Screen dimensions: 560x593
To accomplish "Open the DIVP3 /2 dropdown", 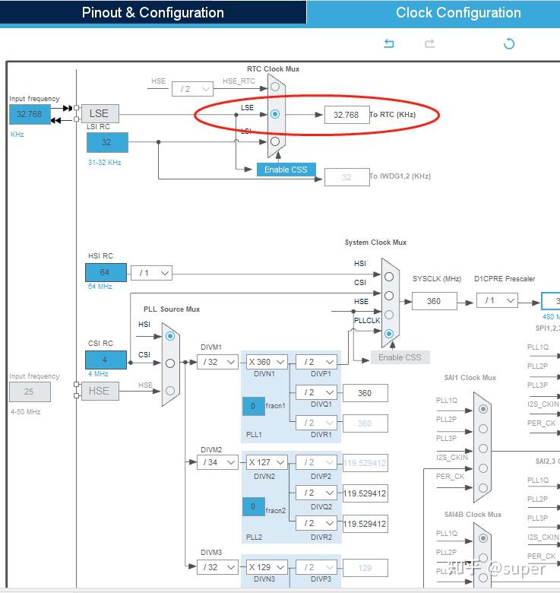I will click(316, 567).
